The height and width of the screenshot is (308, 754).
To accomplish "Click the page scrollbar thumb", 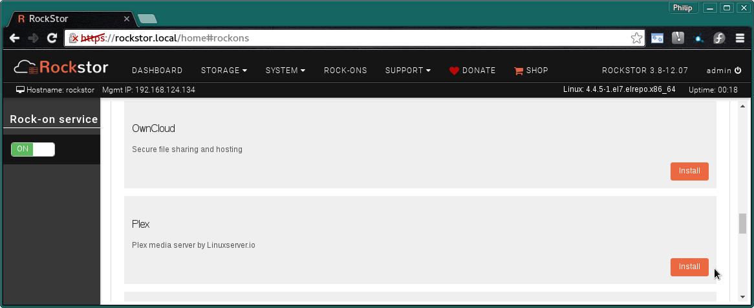I will (x=742, y=224).
